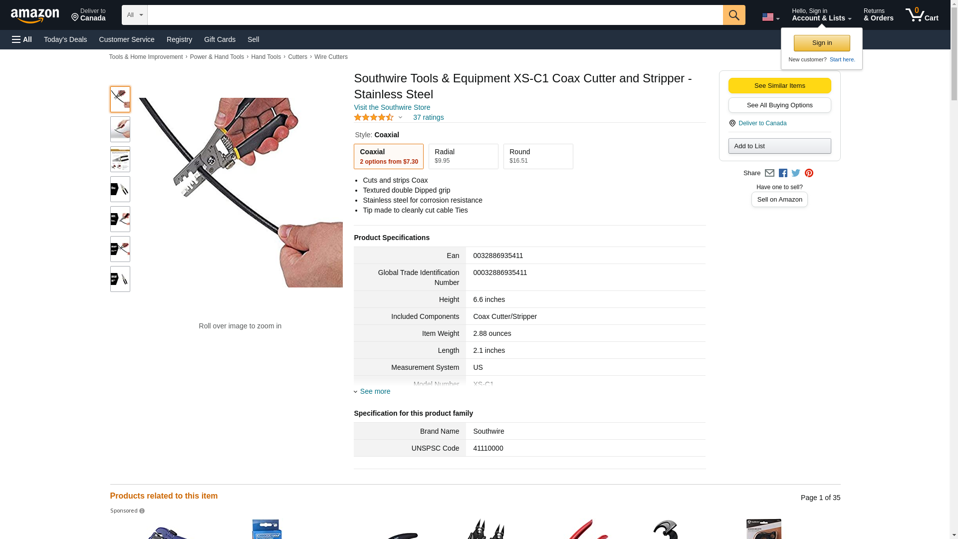Open the All search category dropdown
Screen dimensions: 958x539
coord(135,15)
